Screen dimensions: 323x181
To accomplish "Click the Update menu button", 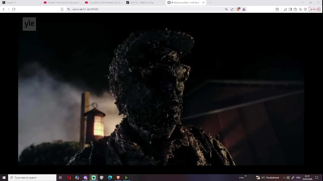I will (315, 9).
